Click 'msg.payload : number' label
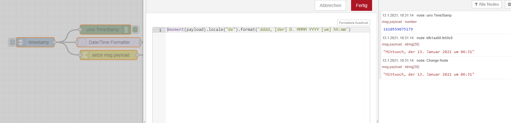Screen dimensions: 511x123 click(x=399, y=22)
